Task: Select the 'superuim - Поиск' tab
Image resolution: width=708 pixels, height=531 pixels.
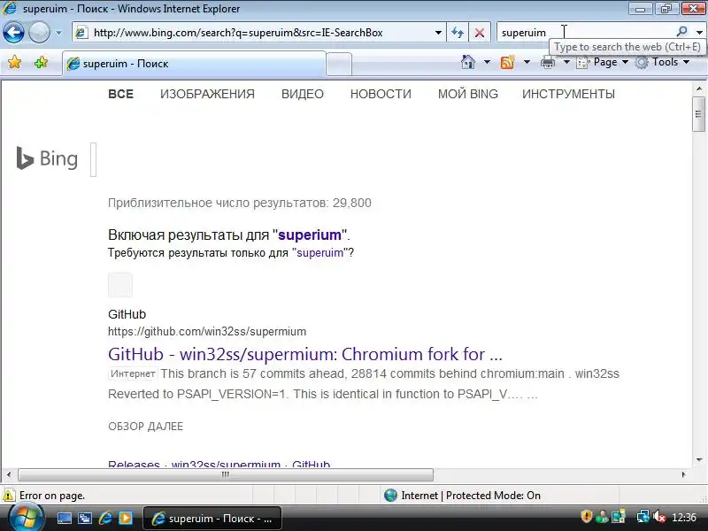Action: coord(194,64)
